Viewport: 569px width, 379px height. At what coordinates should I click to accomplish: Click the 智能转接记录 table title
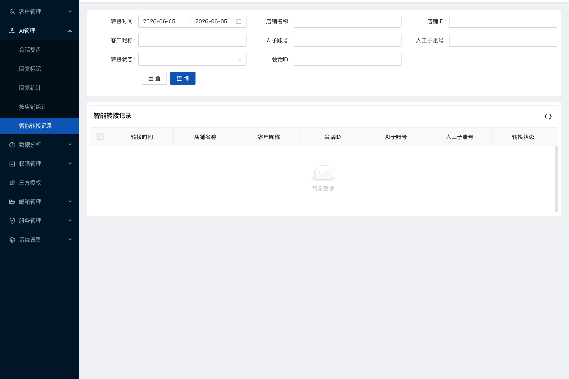(113, 116)
